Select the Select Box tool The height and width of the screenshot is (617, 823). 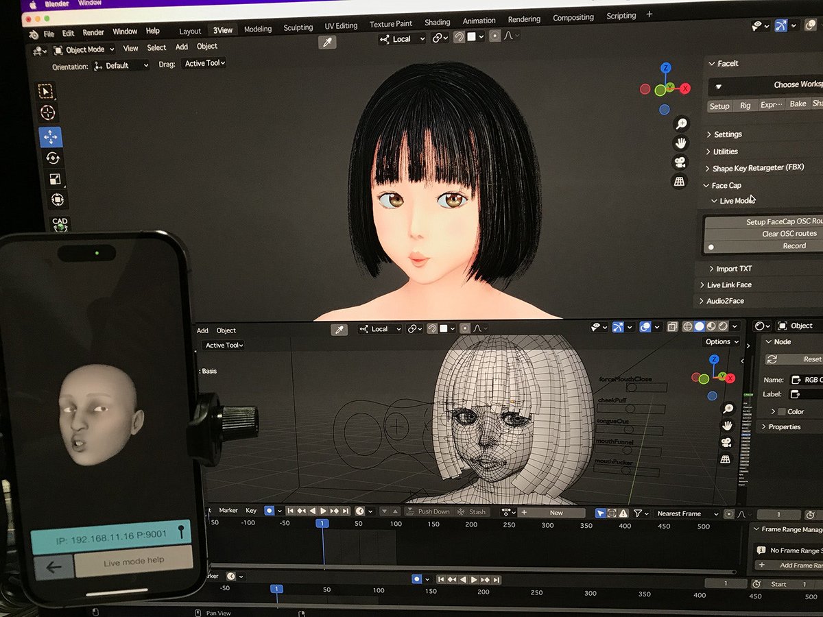pos(46,91)
